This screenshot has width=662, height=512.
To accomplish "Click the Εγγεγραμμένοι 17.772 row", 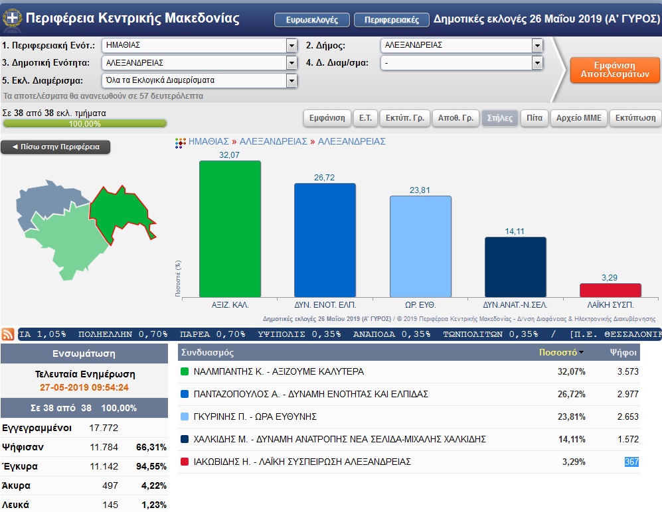I will tap(84, 428).
